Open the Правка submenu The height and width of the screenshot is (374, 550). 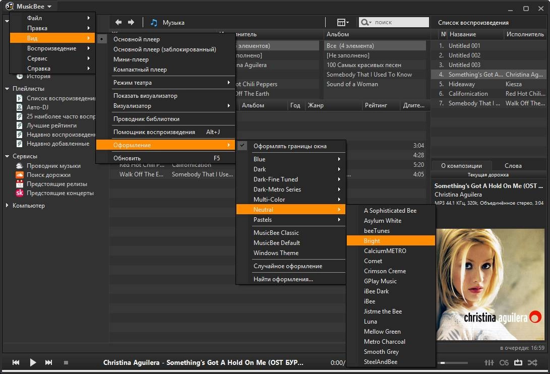click(x=52, y=28)
